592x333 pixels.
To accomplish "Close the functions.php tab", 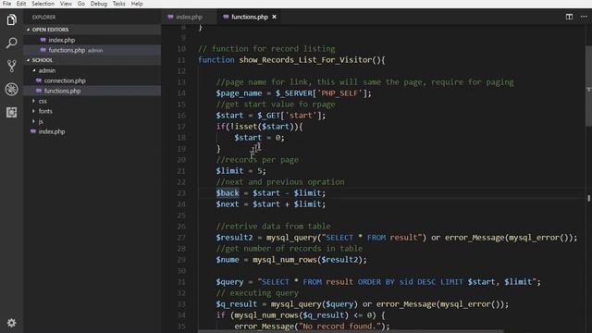I will click(x=274, y=17).
